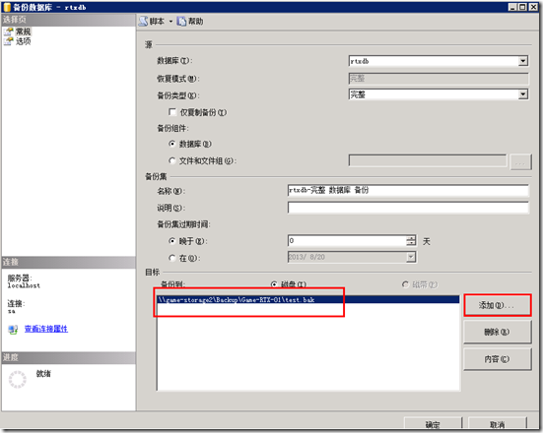Click the 说明 description input field
The height and width of the screenshot is (433, 543).
point(408,208)
